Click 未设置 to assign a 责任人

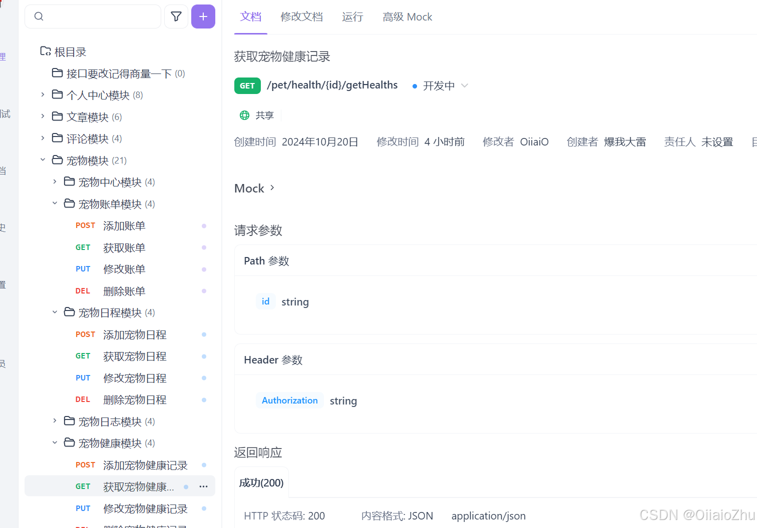[x=717, y=141]
